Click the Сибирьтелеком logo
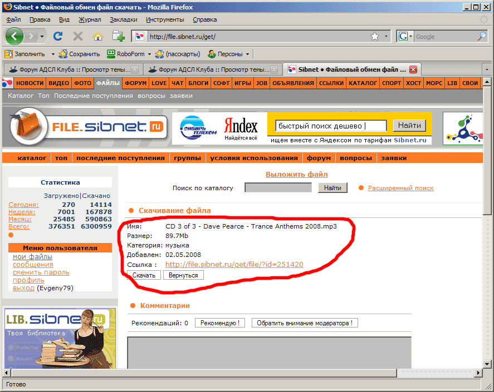The height and width of the screenshot is (392, 494). [x=198, y=128]
